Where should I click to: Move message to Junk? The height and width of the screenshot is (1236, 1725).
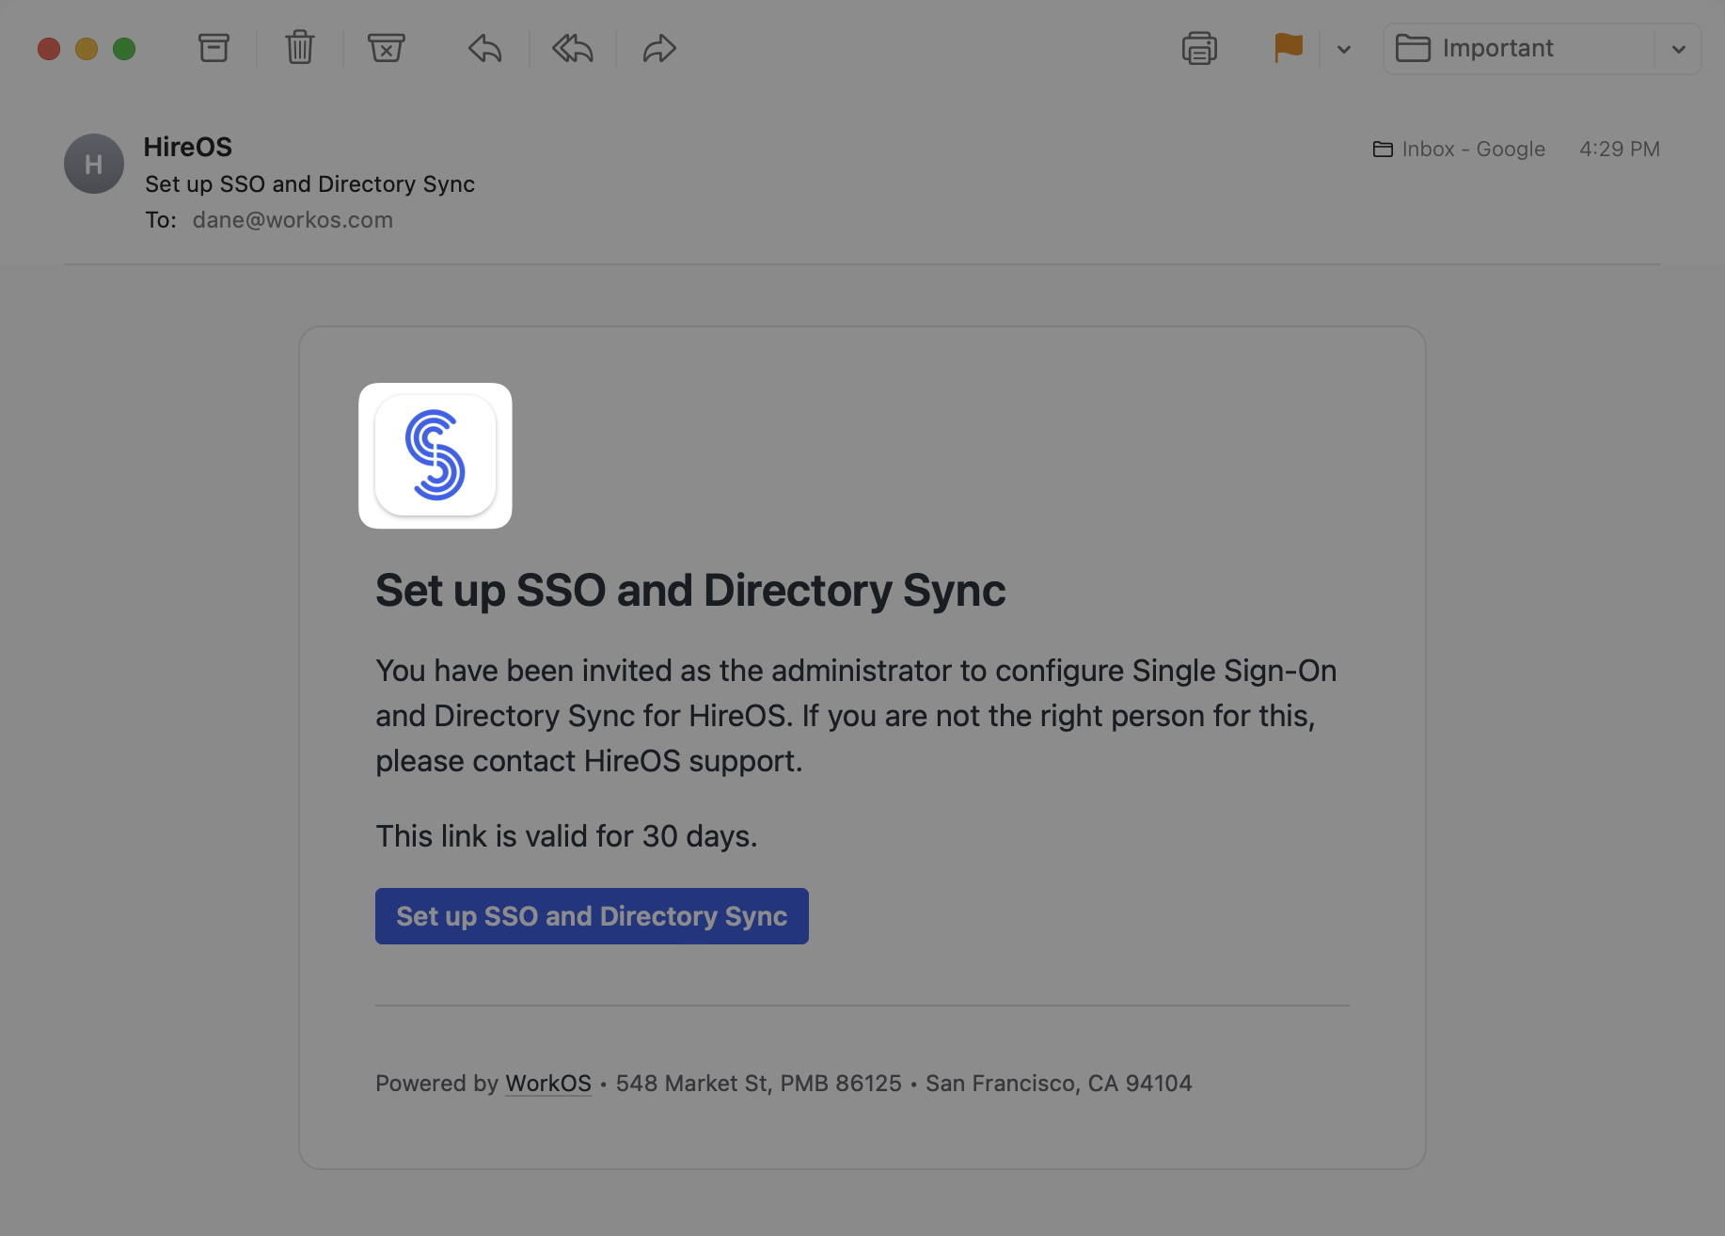click(x=386, y=48)
